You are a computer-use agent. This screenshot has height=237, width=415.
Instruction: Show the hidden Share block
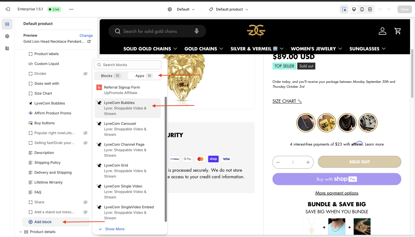tap(85, 202)
